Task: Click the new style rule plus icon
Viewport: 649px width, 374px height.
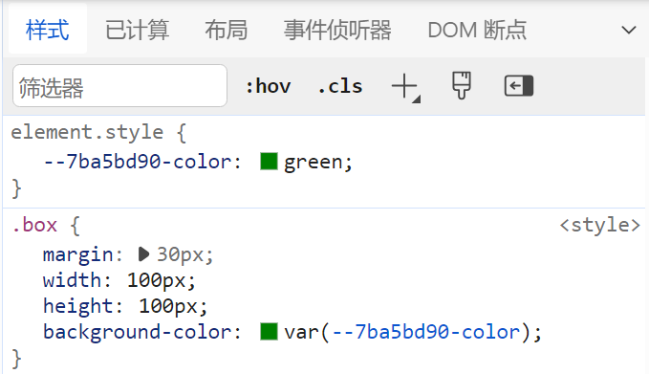Action: 405,86
